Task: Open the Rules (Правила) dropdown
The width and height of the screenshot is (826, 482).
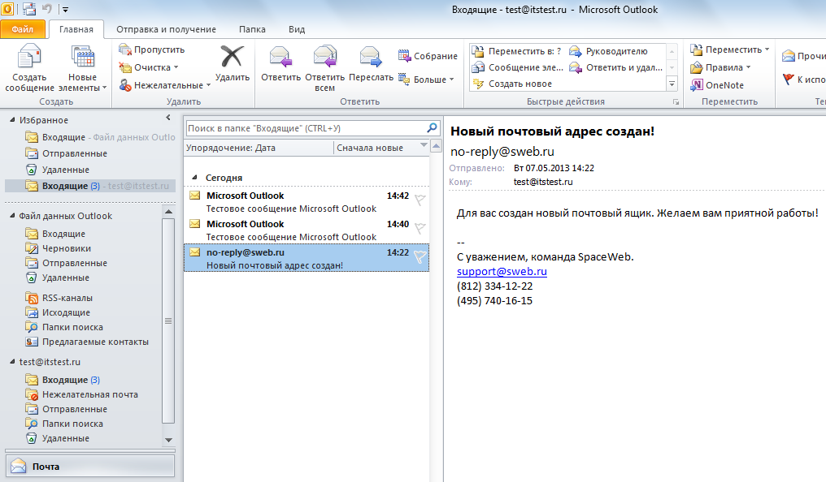Action: tap(720, 67)
